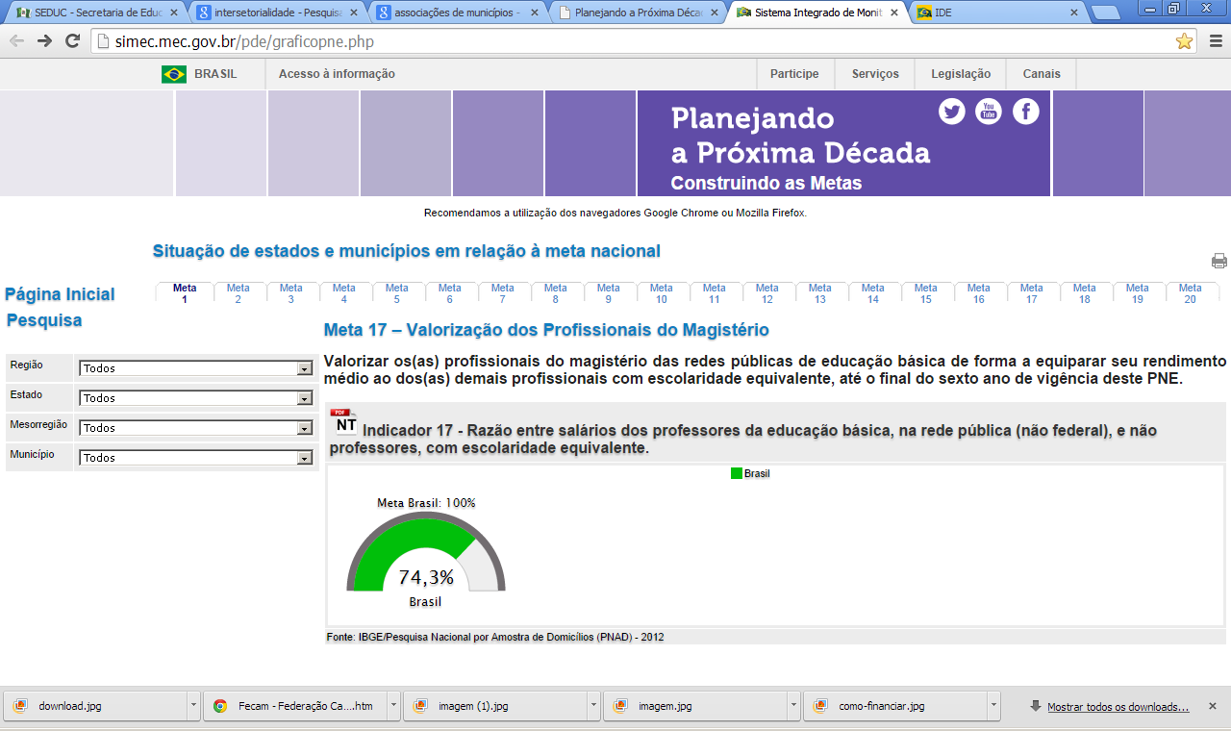Click the 74,3% gauge chart
The width and height of the screenshot is (1231, 731).
pos(426,553)
